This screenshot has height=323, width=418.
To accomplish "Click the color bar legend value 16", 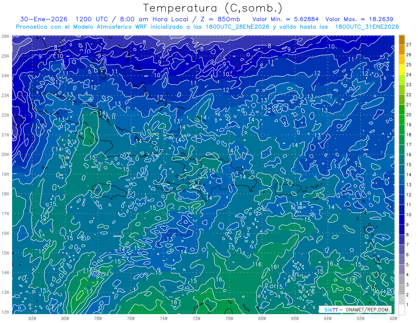I will point(409,154).
